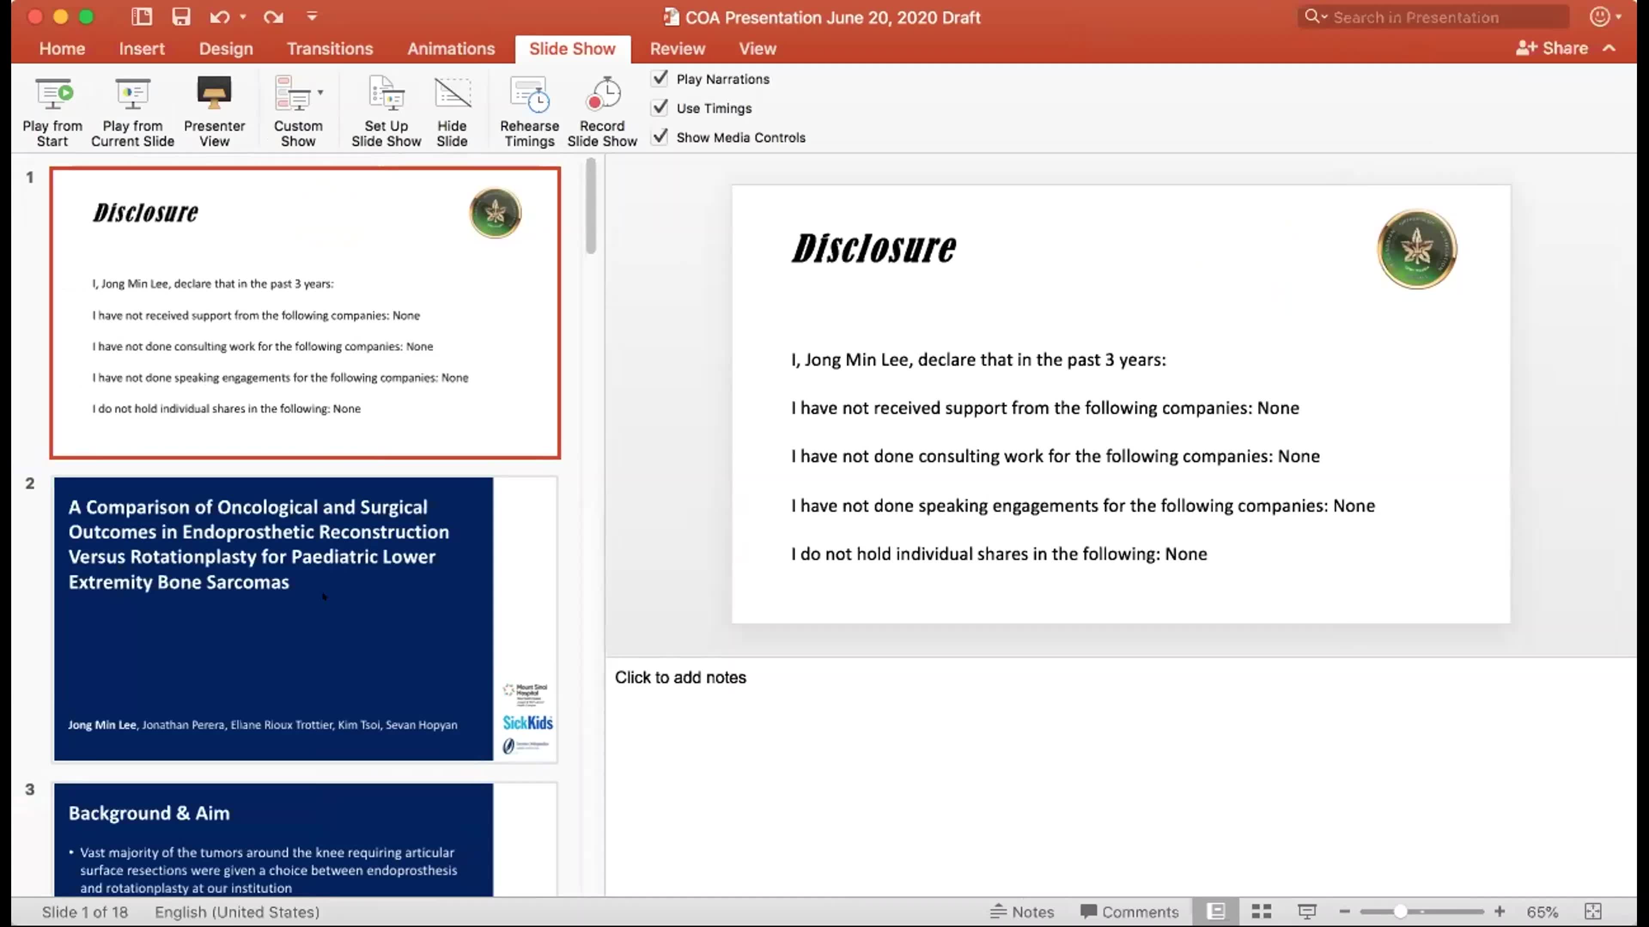Select slide 2 thumbnail
This screenshot has height=927, width=1649.
[305, 618]
